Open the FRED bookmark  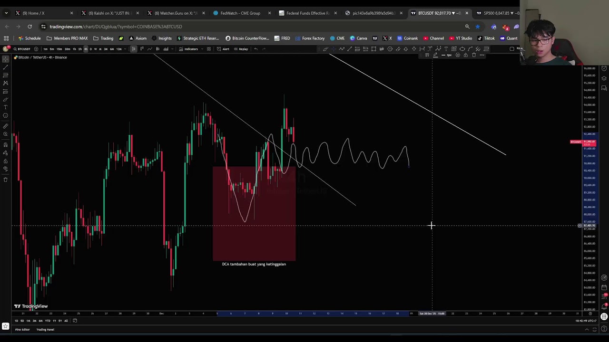[x=282, y=38]
